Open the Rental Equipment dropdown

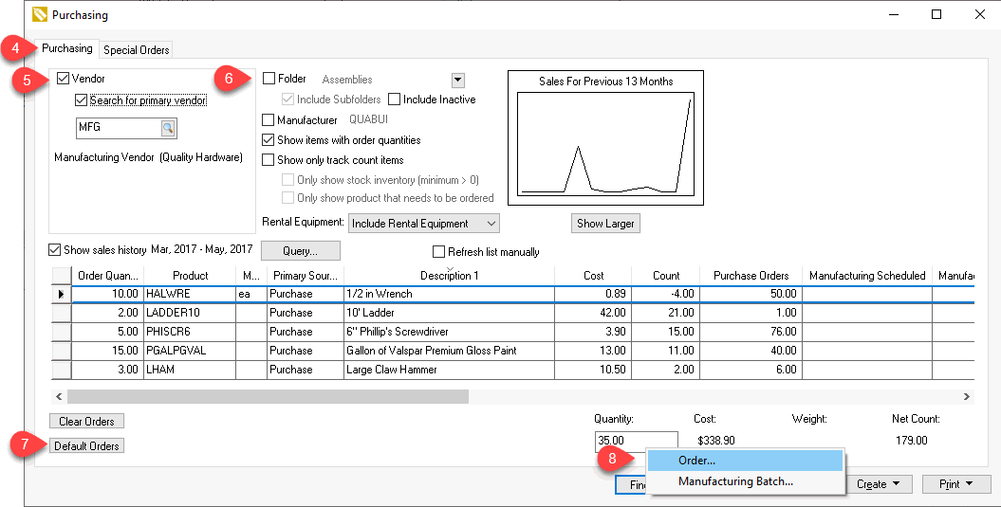pyautogui.click(x=424, y=224)
